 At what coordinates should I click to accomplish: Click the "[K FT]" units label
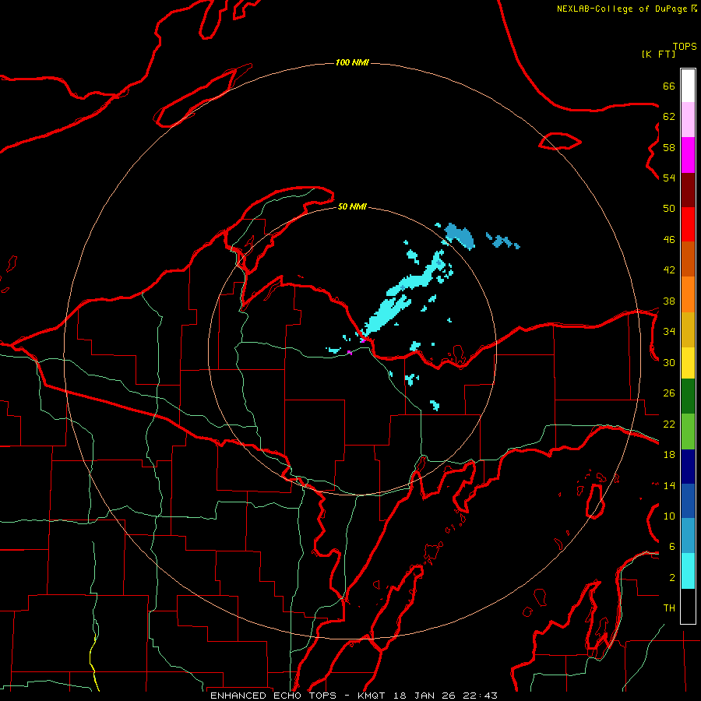coord(658,54)
